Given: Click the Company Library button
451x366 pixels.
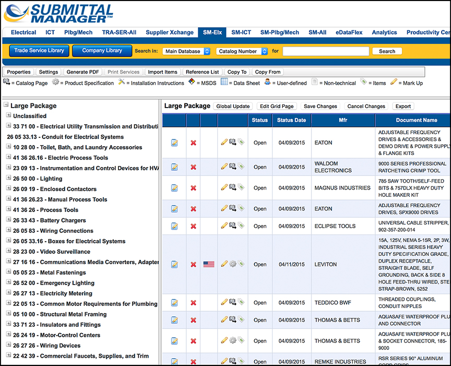Looking at the screenshot, I should click(x=102, y=51).
